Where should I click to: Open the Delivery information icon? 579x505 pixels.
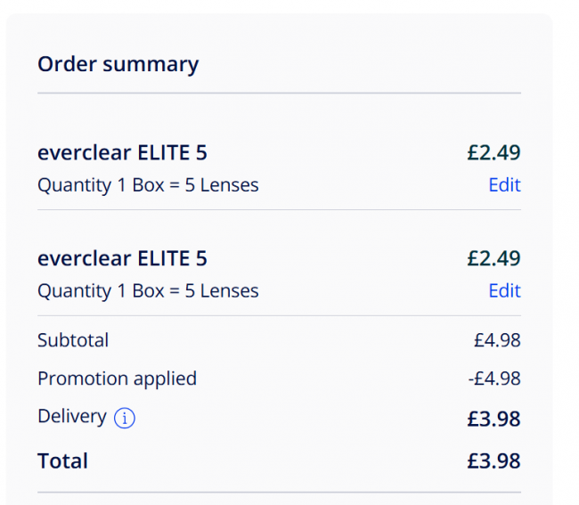tap(125, 418)
